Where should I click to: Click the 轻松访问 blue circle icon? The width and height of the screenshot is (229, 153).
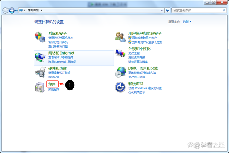click(x=120, y=87)
